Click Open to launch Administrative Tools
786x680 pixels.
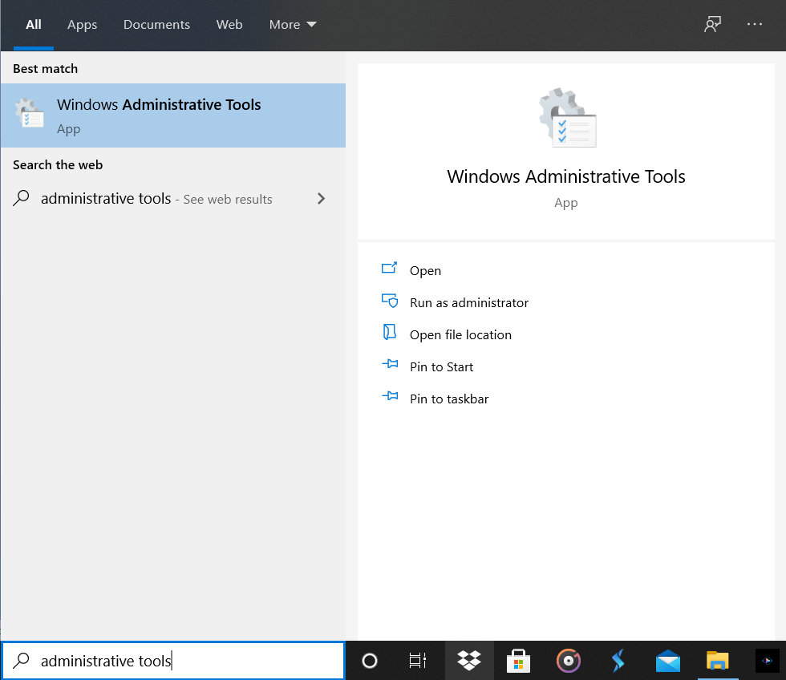[426, 270]
